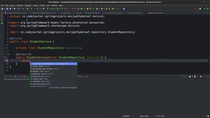The image size is (210, 118).
Task: Click the Writable status bar entry
Action: 126,116
